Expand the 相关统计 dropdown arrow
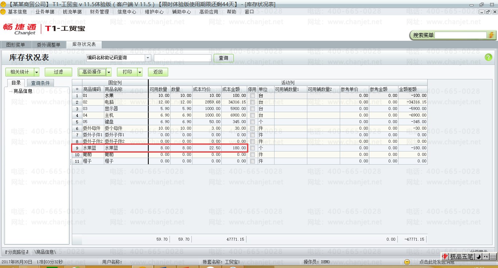This screenshot has width=498, height=268. (x=36, y=72)
